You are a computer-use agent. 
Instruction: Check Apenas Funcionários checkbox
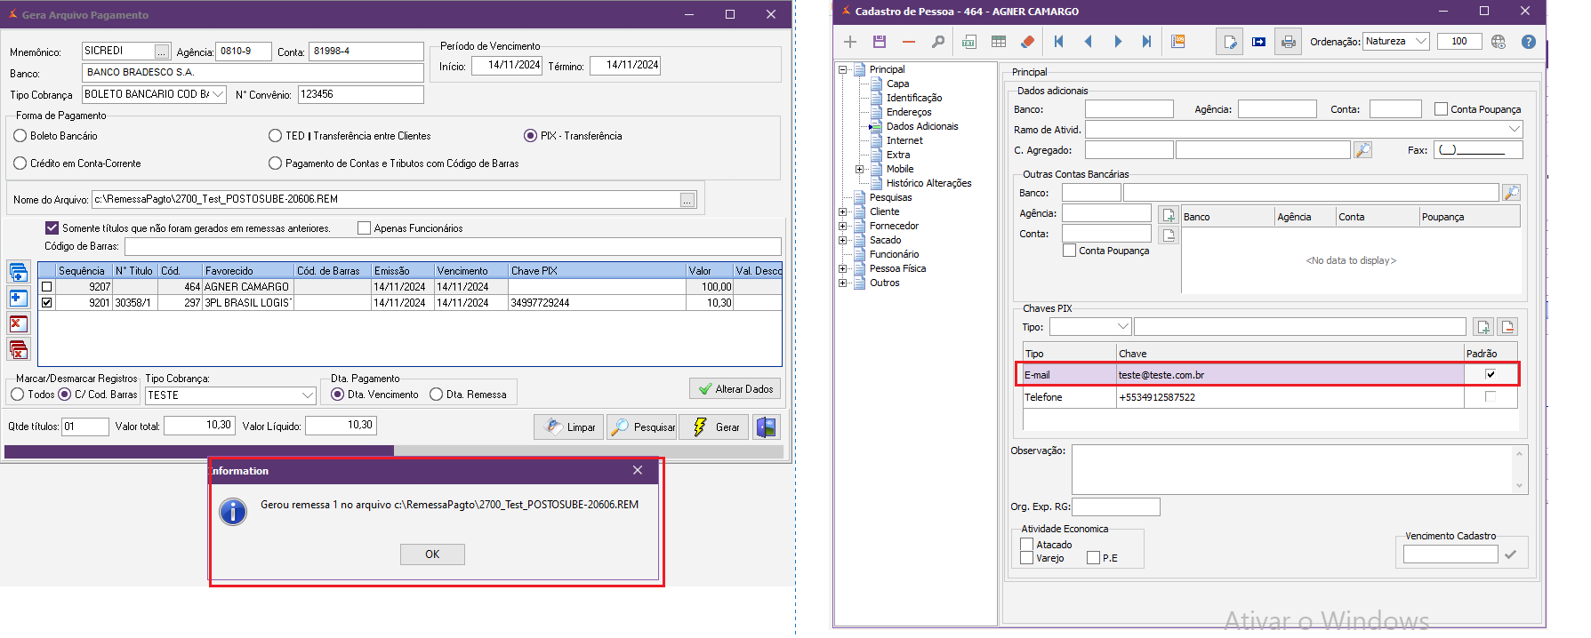pos(364,228)
